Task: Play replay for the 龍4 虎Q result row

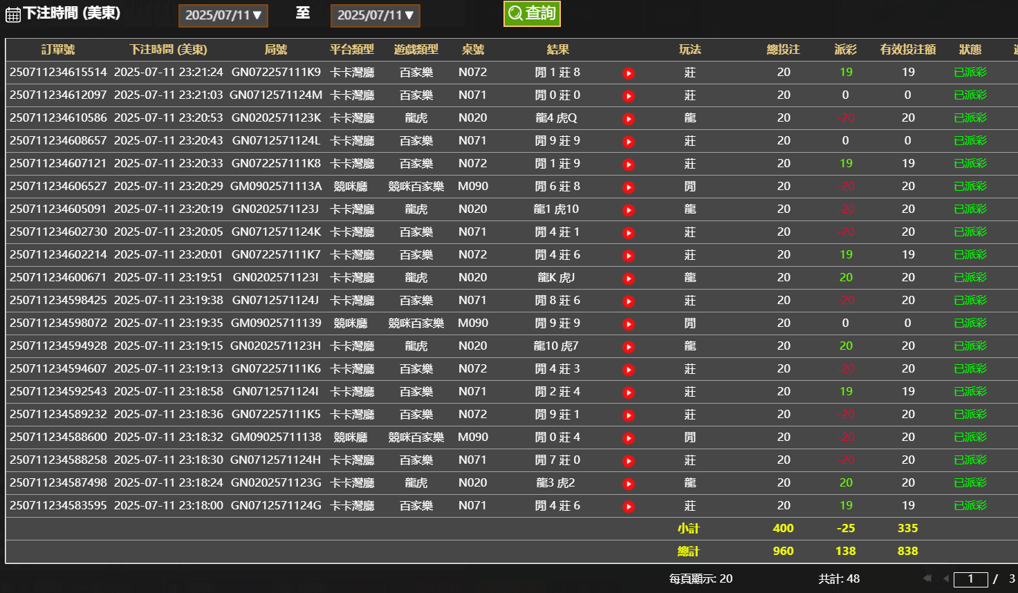Action: pyautogui.click(x=628, y=119)
